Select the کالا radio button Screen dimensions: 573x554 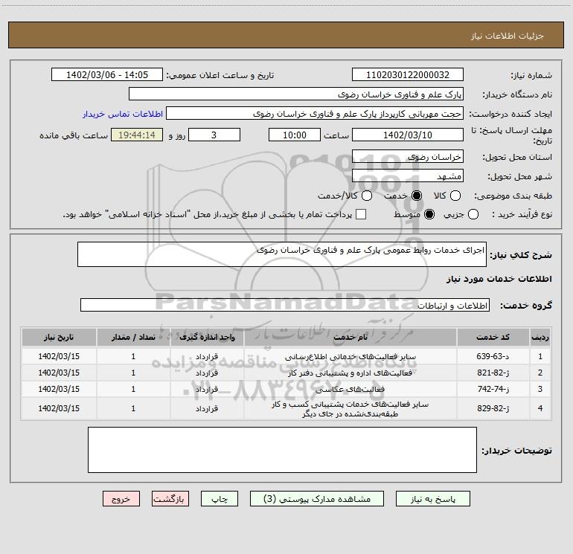[455, 196]
